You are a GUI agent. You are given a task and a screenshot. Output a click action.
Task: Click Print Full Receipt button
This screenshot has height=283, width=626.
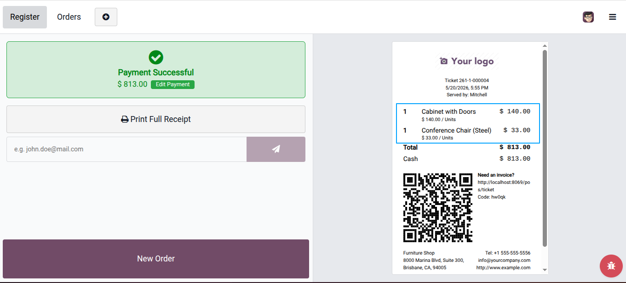coord(156,119)
